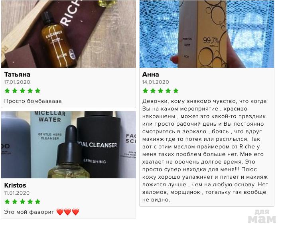Click the 'для мам' watermark logo
Viewport: 282px width, 229px height.
click(262, 216)
